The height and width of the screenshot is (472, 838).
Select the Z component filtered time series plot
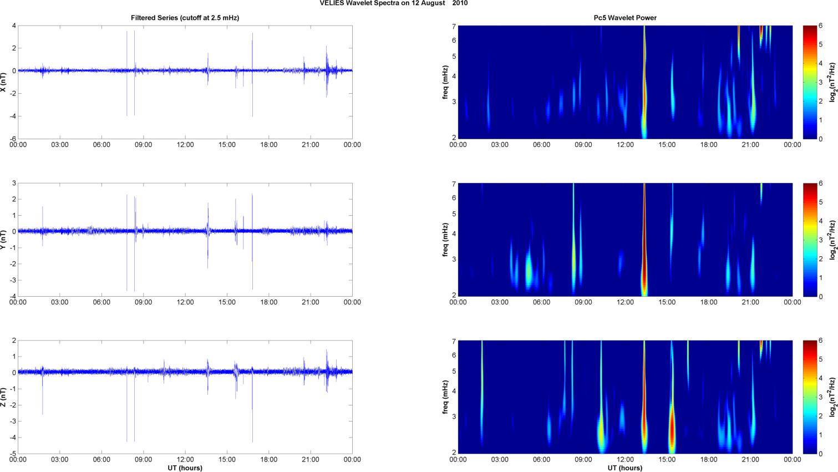pyautogui.click(x=185, y=397)
